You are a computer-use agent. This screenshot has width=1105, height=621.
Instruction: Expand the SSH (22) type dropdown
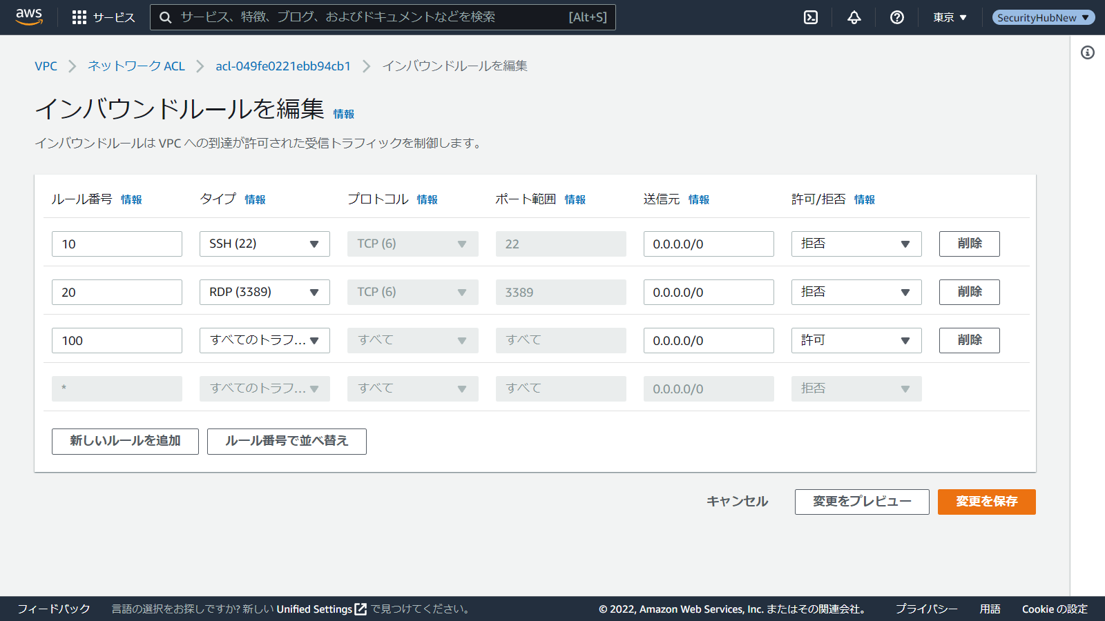265,244
